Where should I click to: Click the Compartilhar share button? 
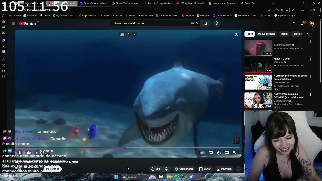click(184, 169)
